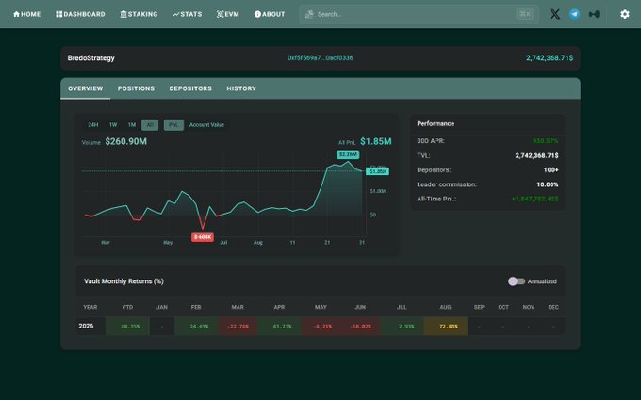Viewport: 641px width, 400px height.
Task: Click the $2.26M peak marker on chart
Action: pos(348,154)
